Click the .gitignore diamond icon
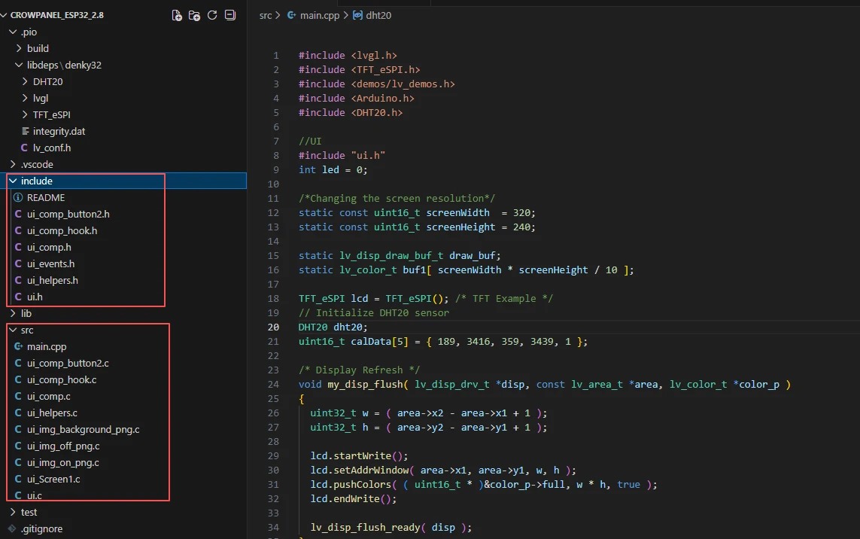The height and width of the screenshot is (539, 860). (x=12, y=529)
